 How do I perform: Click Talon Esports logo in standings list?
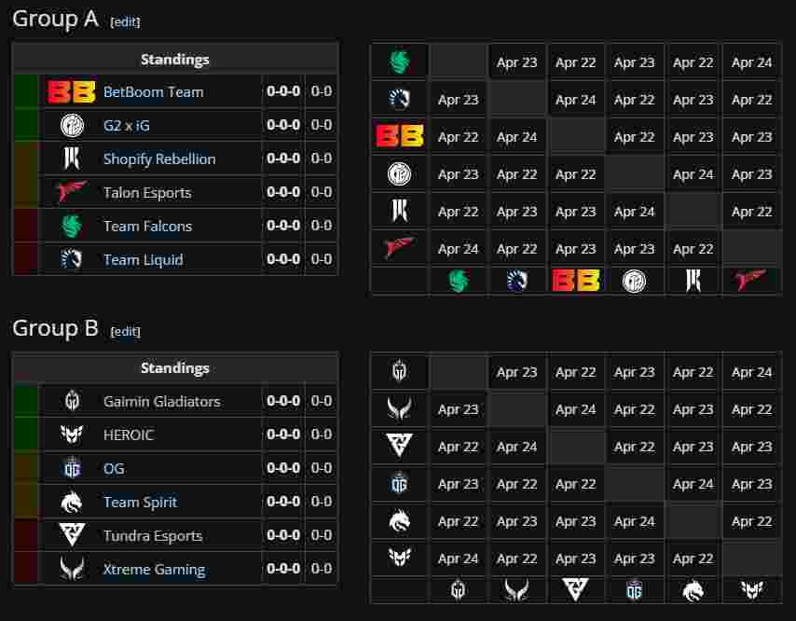click(72, 192)
